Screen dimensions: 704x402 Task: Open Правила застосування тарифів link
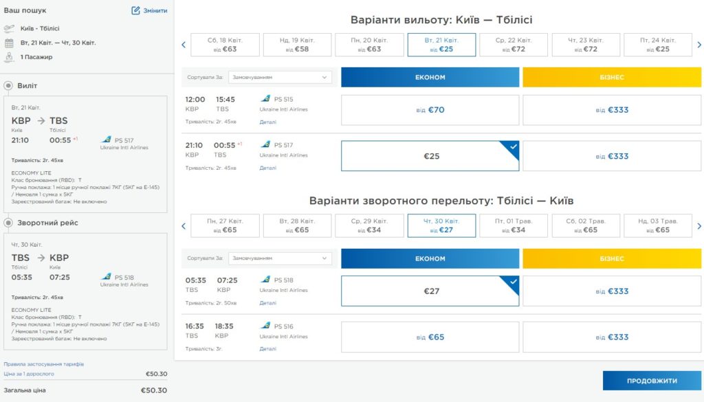pos(43,364)
